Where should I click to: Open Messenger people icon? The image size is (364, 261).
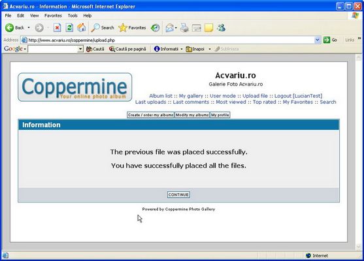222,28
